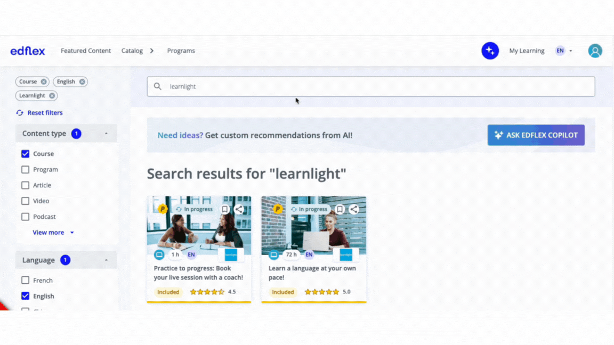
Task: Open the Edflex Copilot sparkle icon in header
Action: [490, 51]
